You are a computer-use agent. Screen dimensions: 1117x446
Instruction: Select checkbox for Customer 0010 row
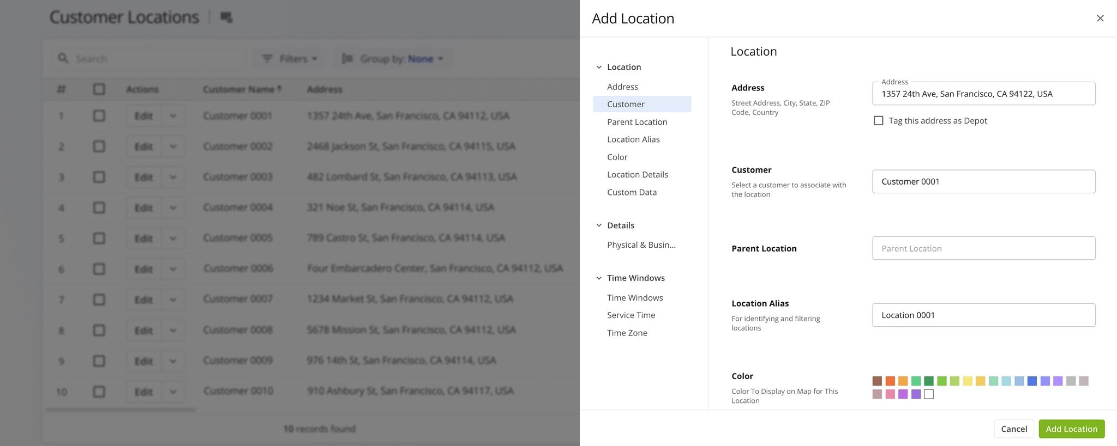coord(99,392)
